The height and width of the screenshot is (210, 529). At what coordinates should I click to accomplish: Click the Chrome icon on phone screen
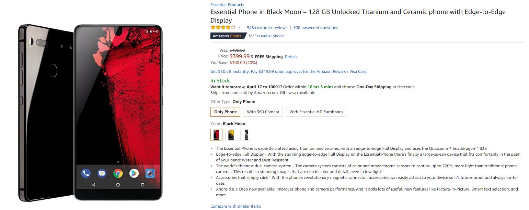pyautogui.click(x=118, y=173)
